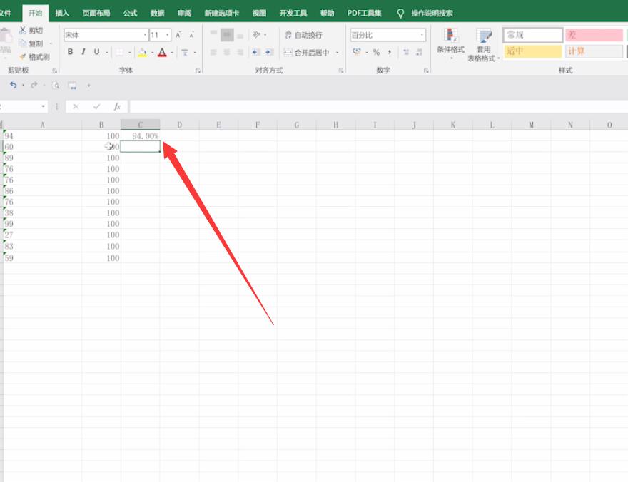Click inside the formula bar input

pyautogui.click(x=378, y=106)
